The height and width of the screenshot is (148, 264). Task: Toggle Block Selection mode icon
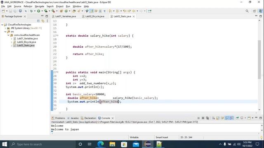100,11
